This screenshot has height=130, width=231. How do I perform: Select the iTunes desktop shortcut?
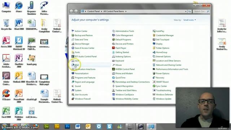(19, 7)
